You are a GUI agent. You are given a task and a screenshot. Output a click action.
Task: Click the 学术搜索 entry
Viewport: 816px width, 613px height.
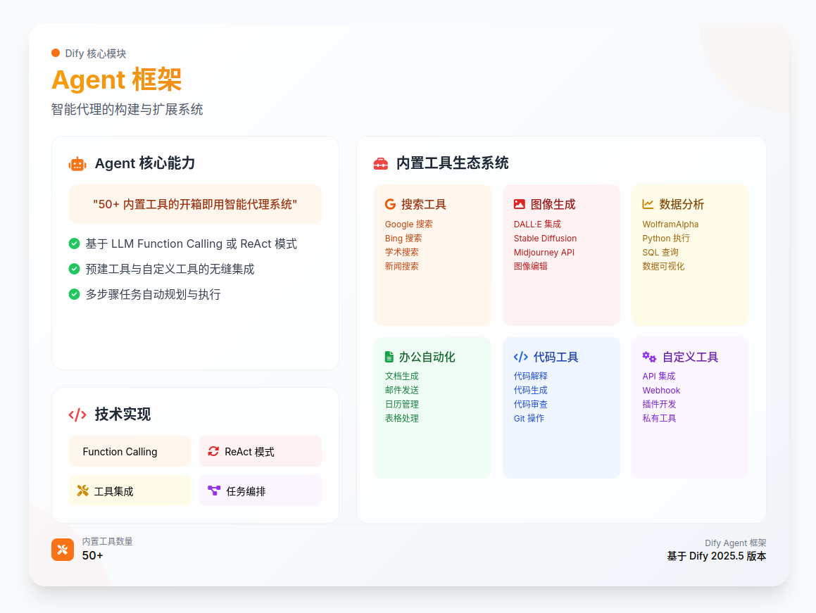(x=402, y=253)
